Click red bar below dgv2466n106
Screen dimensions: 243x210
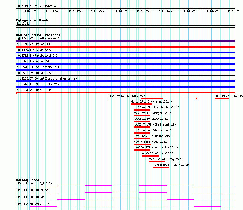pos(141,104)
